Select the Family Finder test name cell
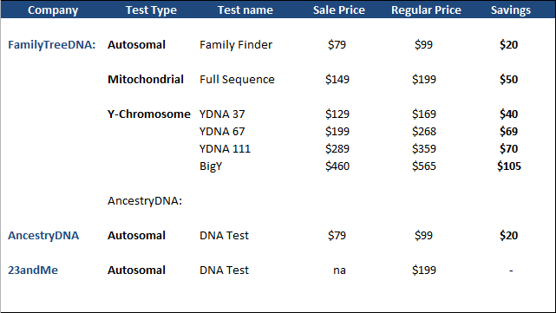 tap(236, 45)
